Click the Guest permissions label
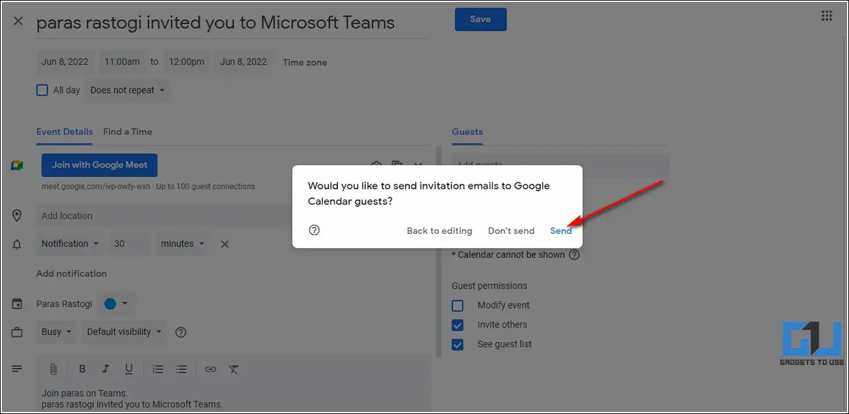Viewport: 849px width, 414px height. pos(489,286)
